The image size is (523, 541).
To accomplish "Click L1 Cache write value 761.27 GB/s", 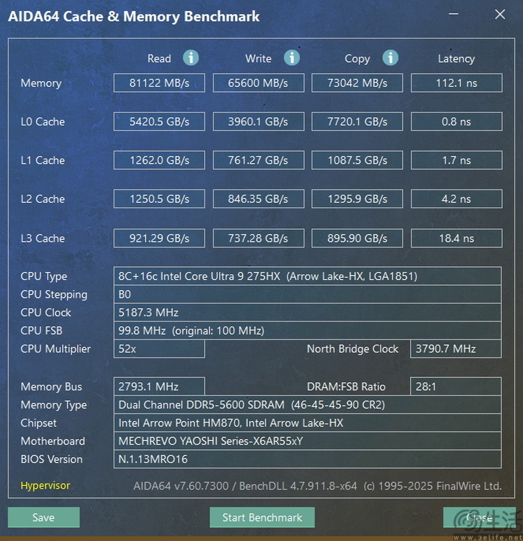I will pos(259,160).
